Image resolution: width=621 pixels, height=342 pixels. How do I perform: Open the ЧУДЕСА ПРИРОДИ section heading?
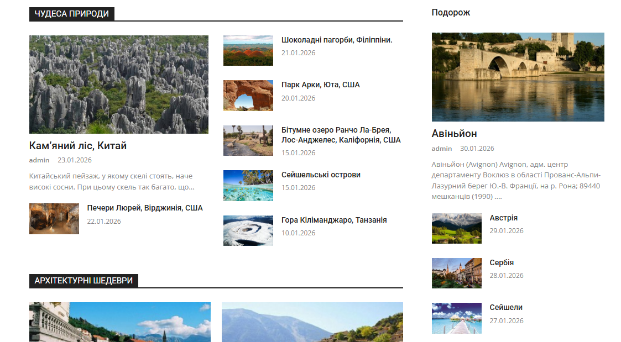click(72, 14)
